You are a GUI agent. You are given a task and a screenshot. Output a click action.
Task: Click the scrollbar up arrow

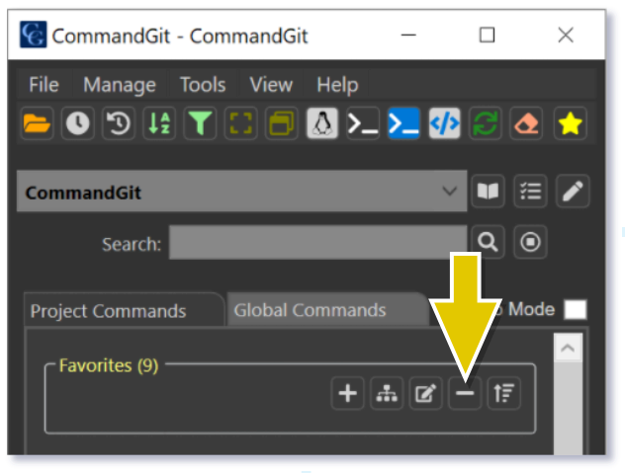tap(566, 349)
